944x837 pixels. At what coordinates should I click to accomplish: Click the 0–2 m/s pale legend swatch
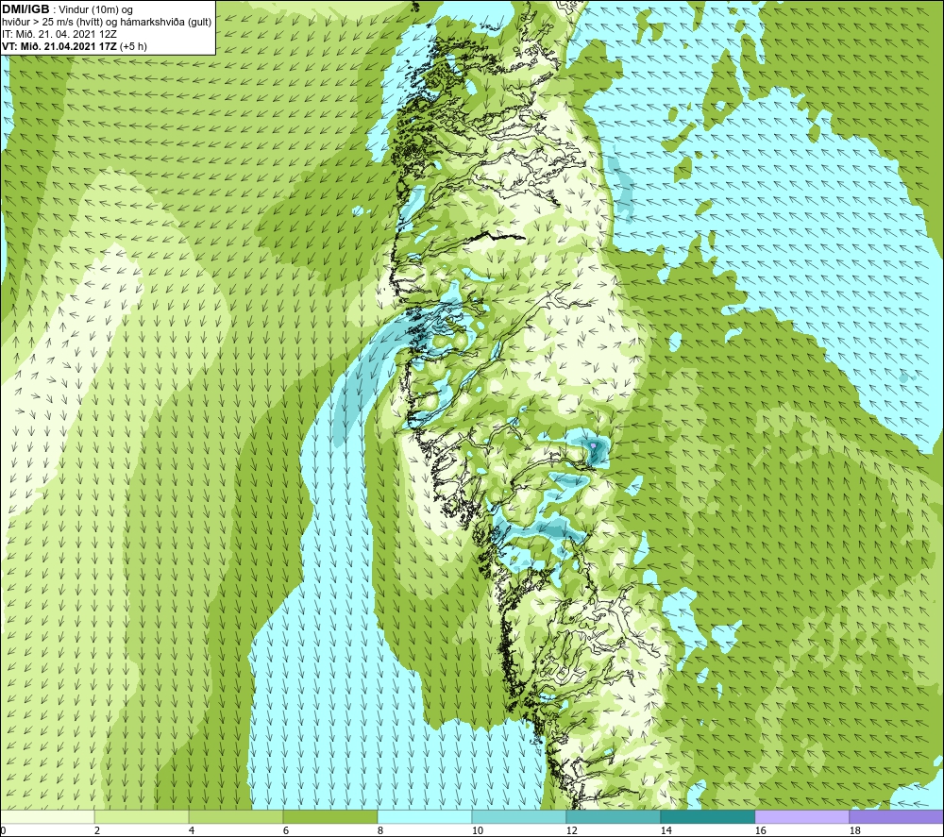tap(47, 816)
